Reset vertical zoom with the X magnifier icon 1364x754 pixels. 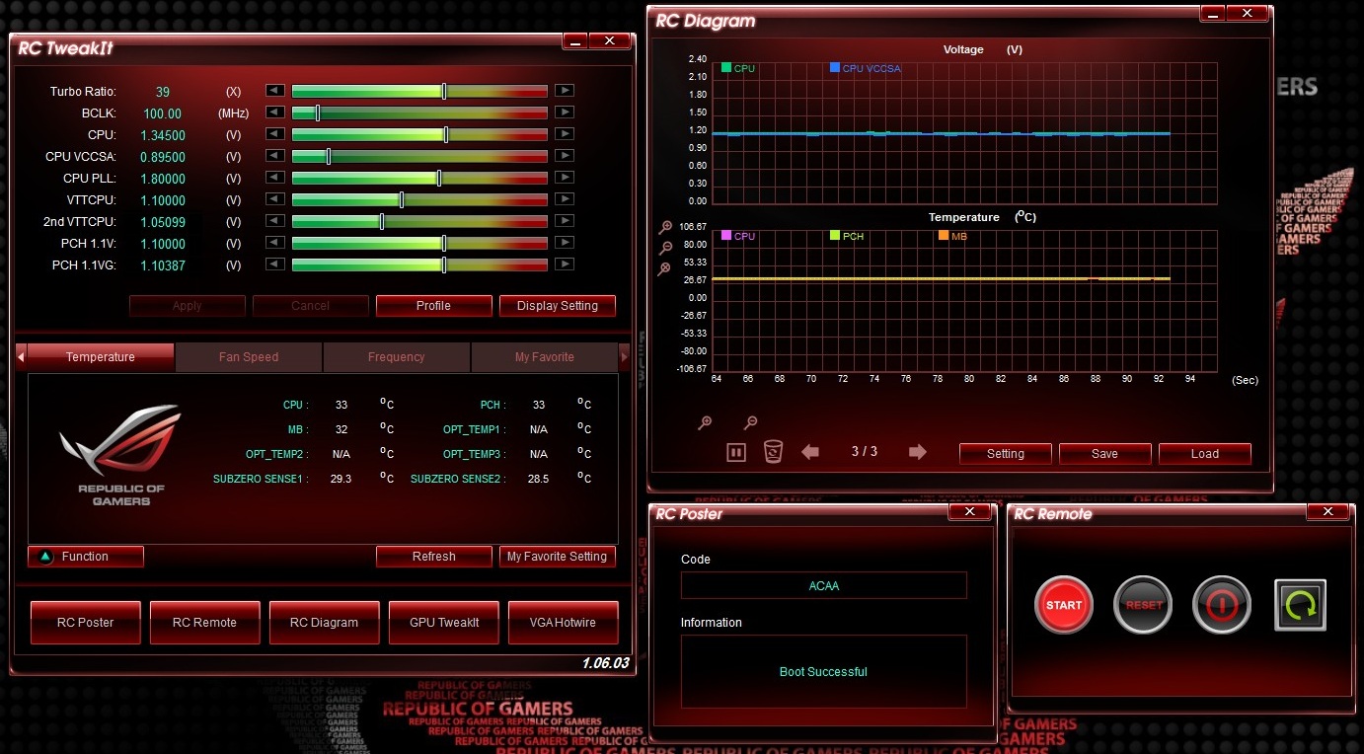(665, 268)
